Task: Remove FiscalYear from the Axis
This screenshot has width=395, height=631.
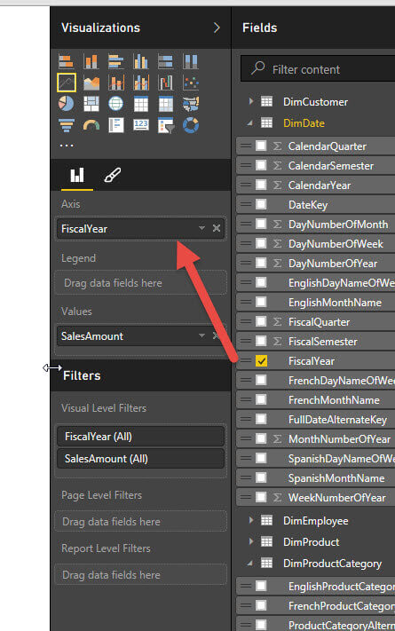Action: [x=217, y=228]
